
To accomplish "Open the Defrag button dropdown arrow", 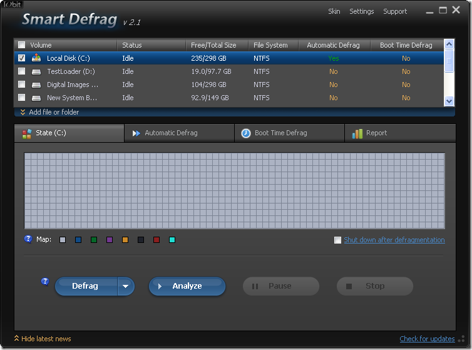I will click(126, 286).
